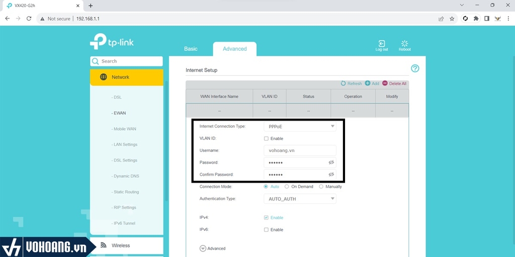
Task: Click the Refresh icon in table header
Action: (343, 84)
